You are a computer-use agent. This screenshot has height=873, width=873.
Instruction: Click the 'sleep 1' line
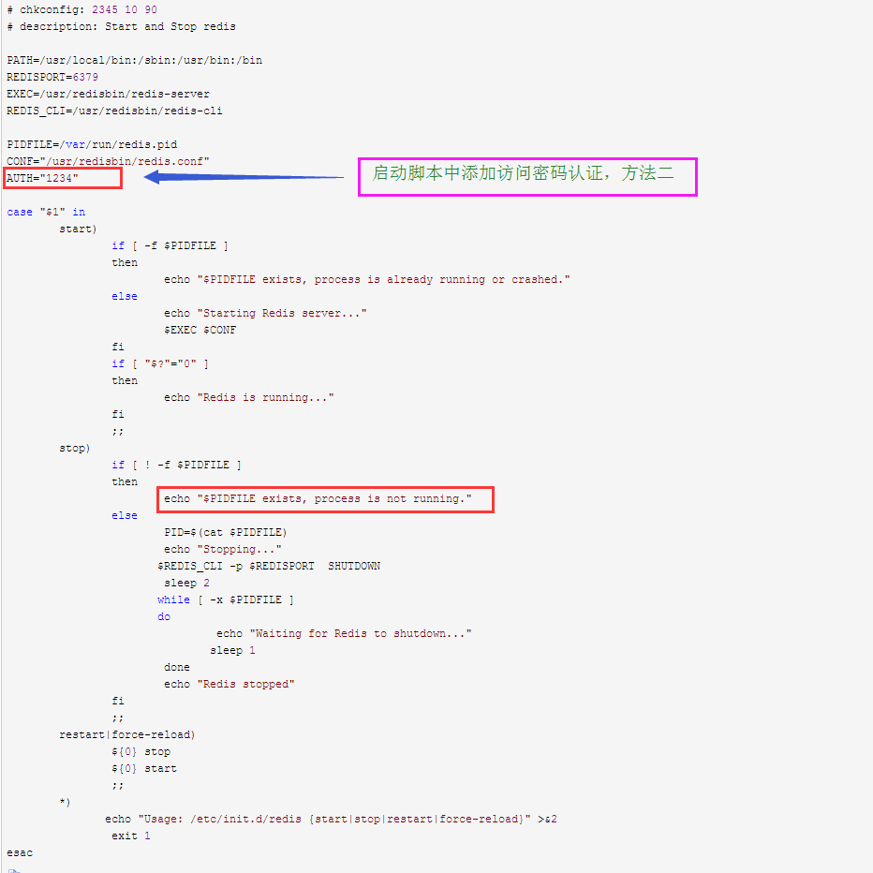click(232, 650)
